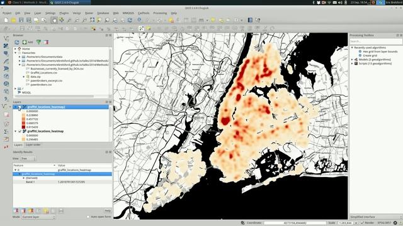This screenshot has width=403, height=226.
Task: Collapse Recently used algorithms in Processing Toolbox
Action: (x=352, y=48)
